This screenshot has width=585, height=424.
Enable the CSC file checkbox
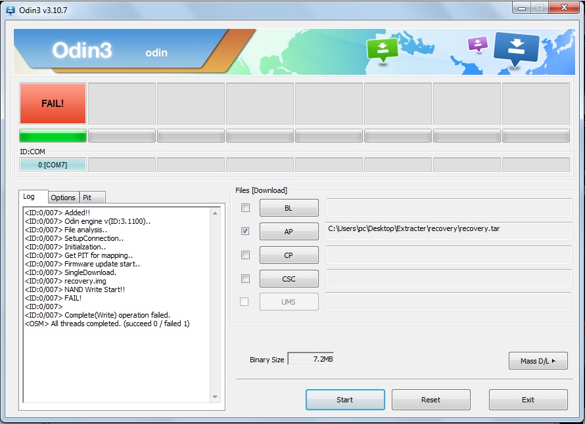245,279
